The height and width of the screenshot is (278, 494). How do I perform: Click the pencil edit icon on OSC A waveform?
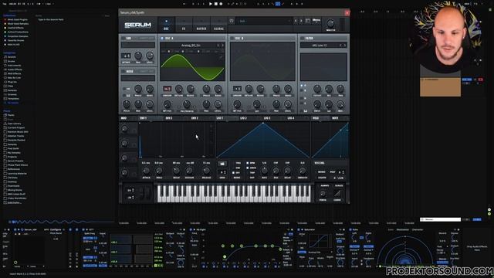click(221, 57)
